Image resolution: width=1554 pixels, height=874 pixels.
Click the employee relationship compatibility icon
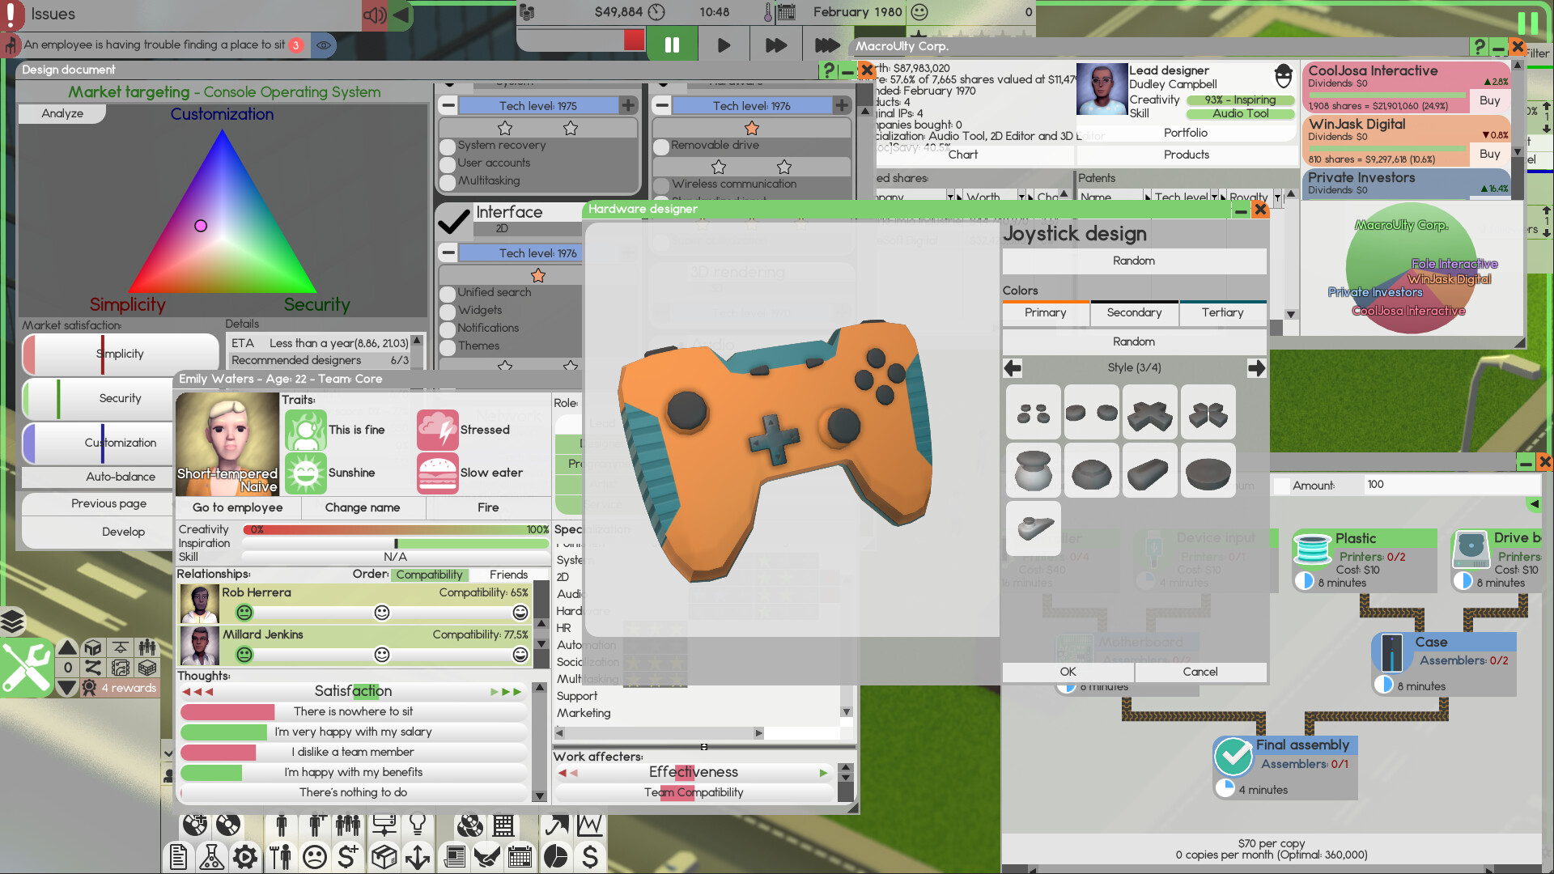coord(427,575)
